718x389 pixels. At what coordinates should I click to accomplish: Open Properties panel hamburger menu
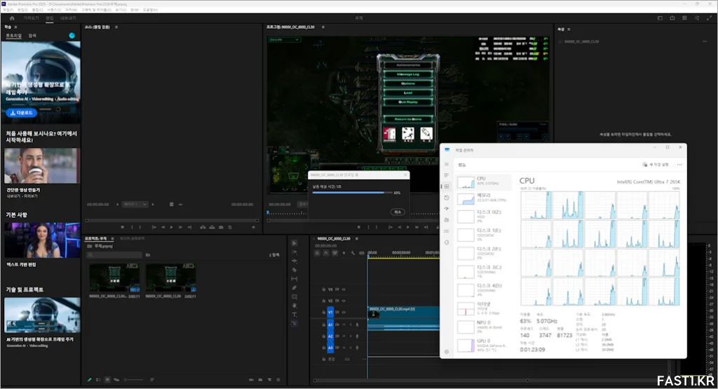[569, 29]
